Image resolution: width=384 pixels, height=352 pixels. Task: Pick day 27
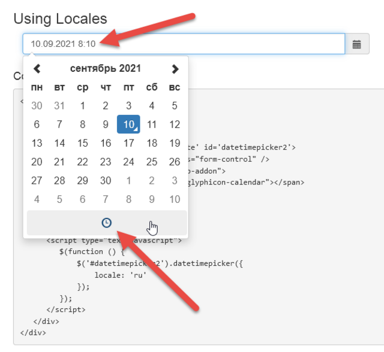click(x=37, y=181)
